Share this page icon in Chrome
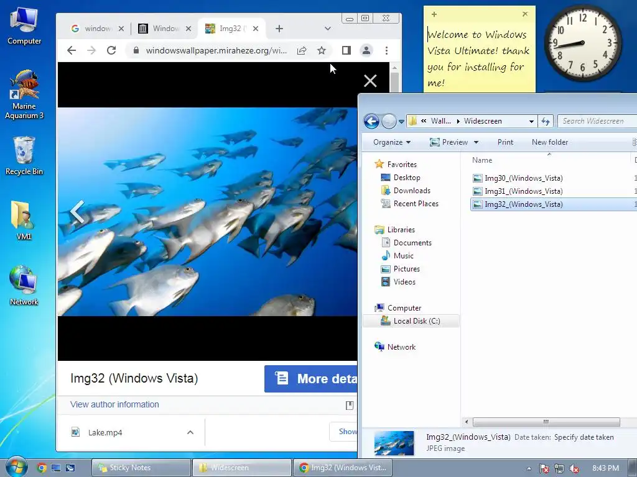This screenshot has height=477, width=637. point(302,50)
